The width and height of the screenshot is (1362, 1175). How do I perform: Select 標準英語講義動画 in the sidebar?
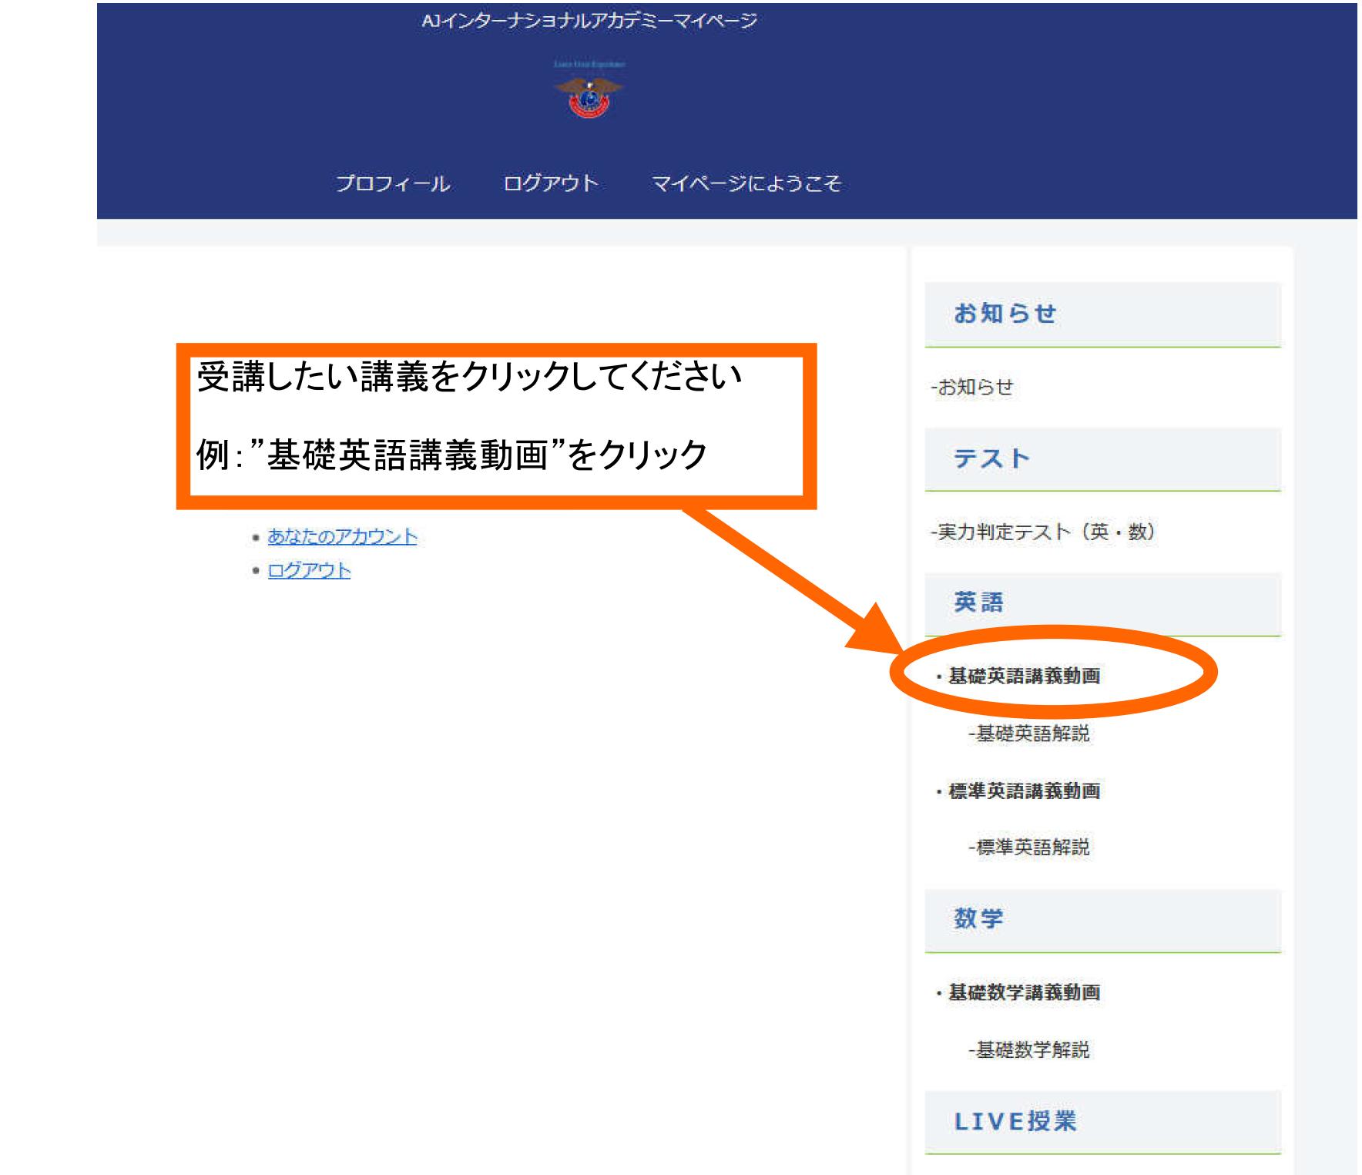(x=1024, y=791)
